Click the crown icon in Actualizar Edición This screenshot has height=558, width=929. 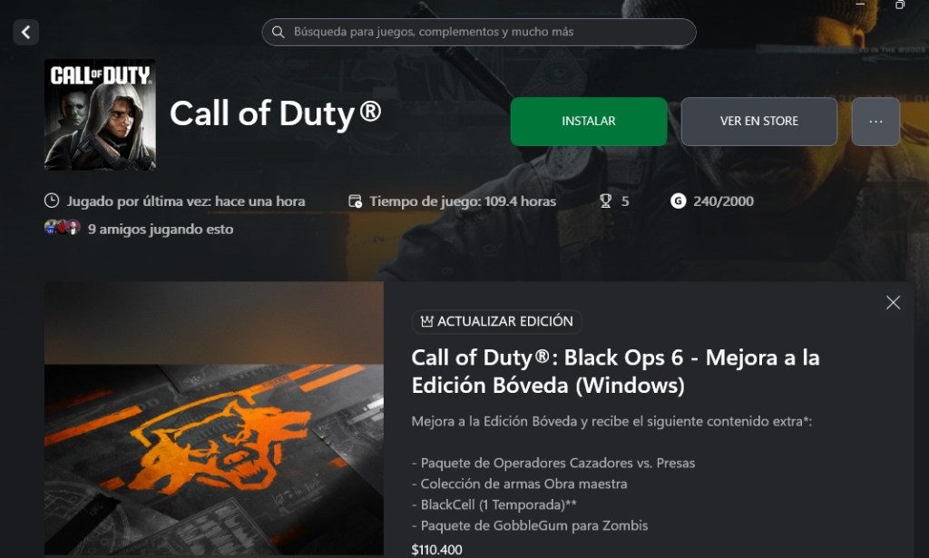[426, 322]
